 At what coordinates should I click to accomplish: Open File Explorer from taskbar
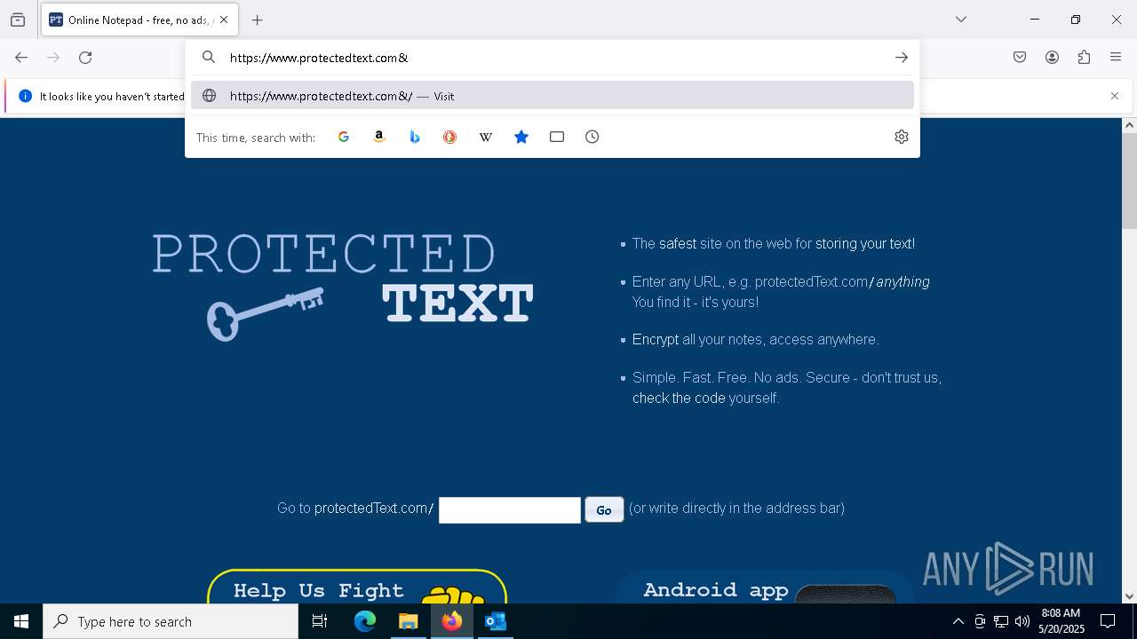point(409,621)
